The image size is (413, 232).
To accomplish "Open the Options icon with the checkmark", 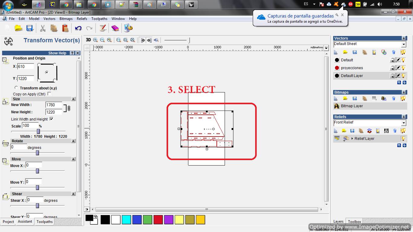I will point(128,28).
